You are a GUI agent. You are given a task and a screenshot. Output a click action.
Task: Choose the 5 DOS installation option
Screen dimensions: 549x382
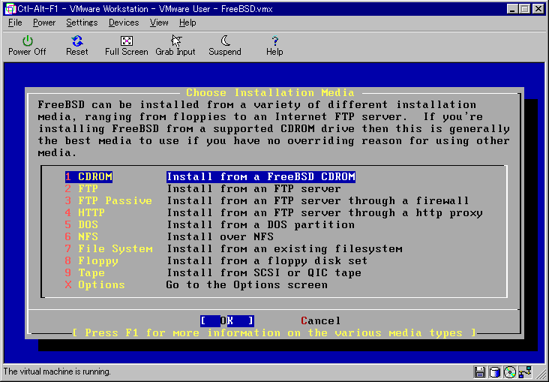click(82, 224)
